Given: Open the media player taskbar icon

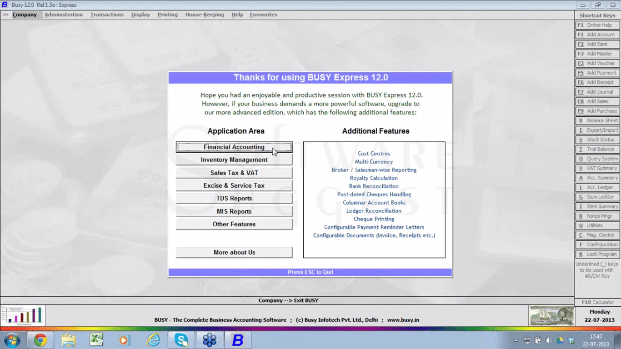Looking at the screenshot, I should [x=124, y=340].
